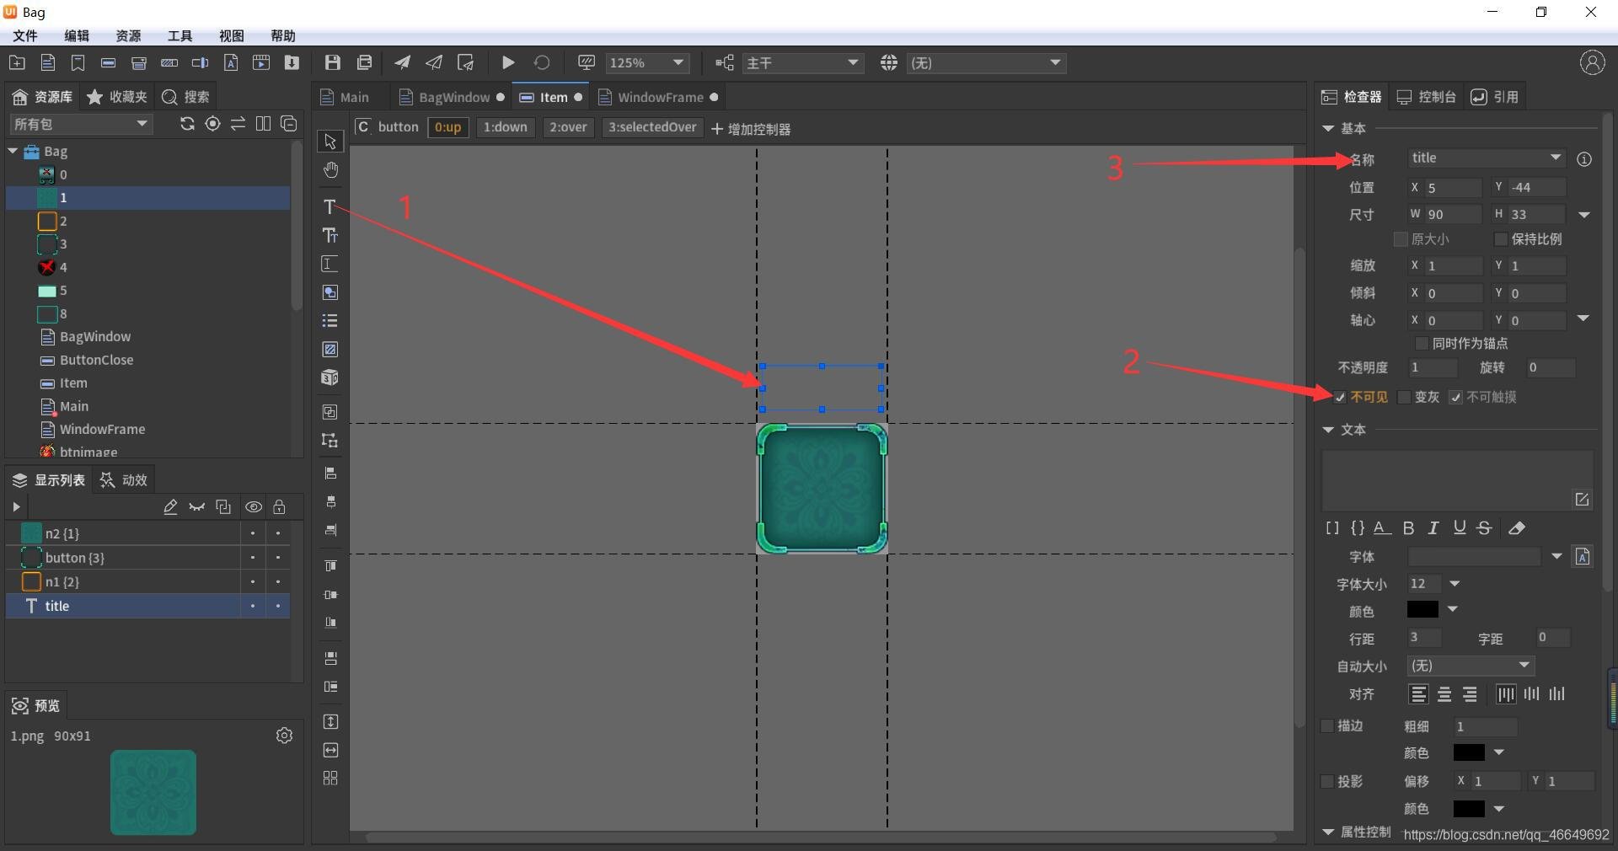The image size is (1618, 851).
Task: Click the preview settings gear
Action: coord(284,736)
